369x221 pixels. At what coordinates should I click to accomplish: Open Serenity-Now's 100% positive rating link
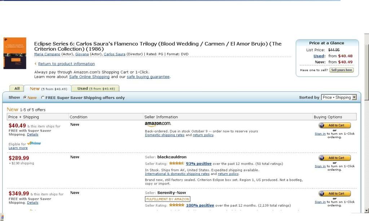pos(200,205)
